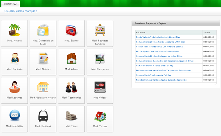221x136 pixels.
Task: Open the Mod. Testimonios module
Action: (x=71, y=87)
